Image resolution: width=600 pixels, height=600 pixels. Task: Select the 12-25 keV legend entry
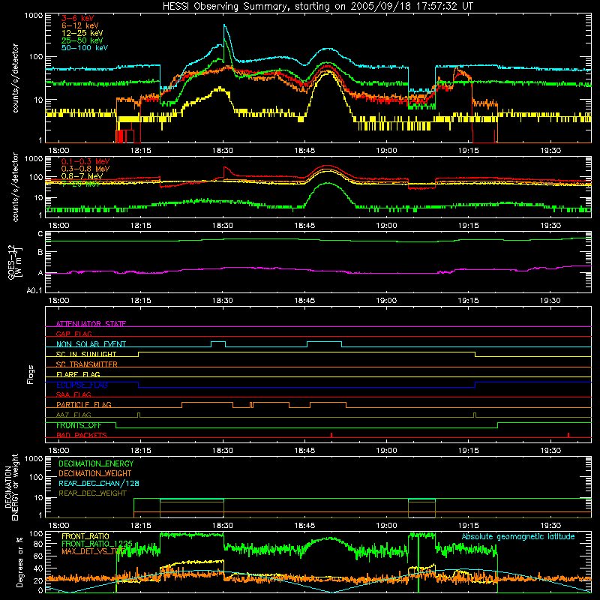point(82,33)
